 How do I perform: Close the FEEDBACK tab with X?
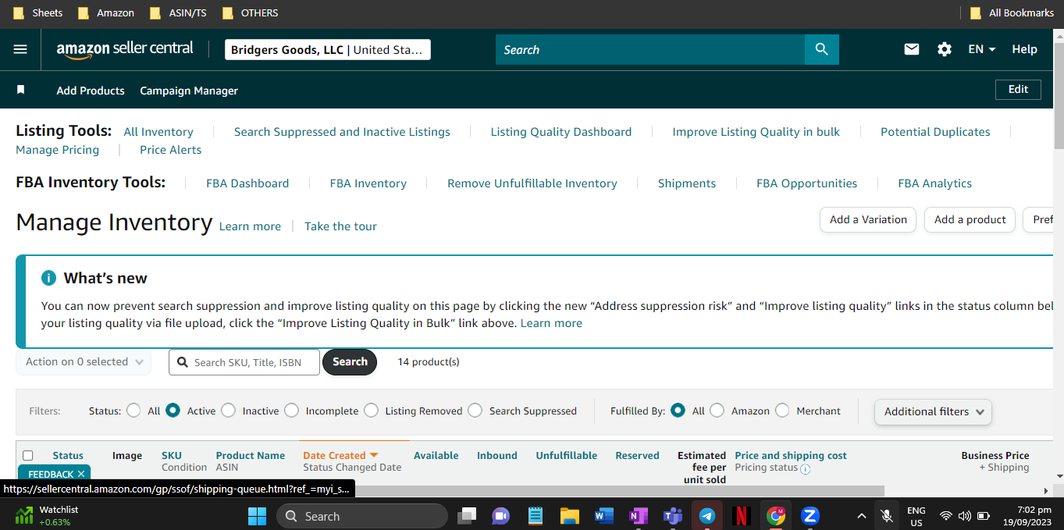[81, 474]
